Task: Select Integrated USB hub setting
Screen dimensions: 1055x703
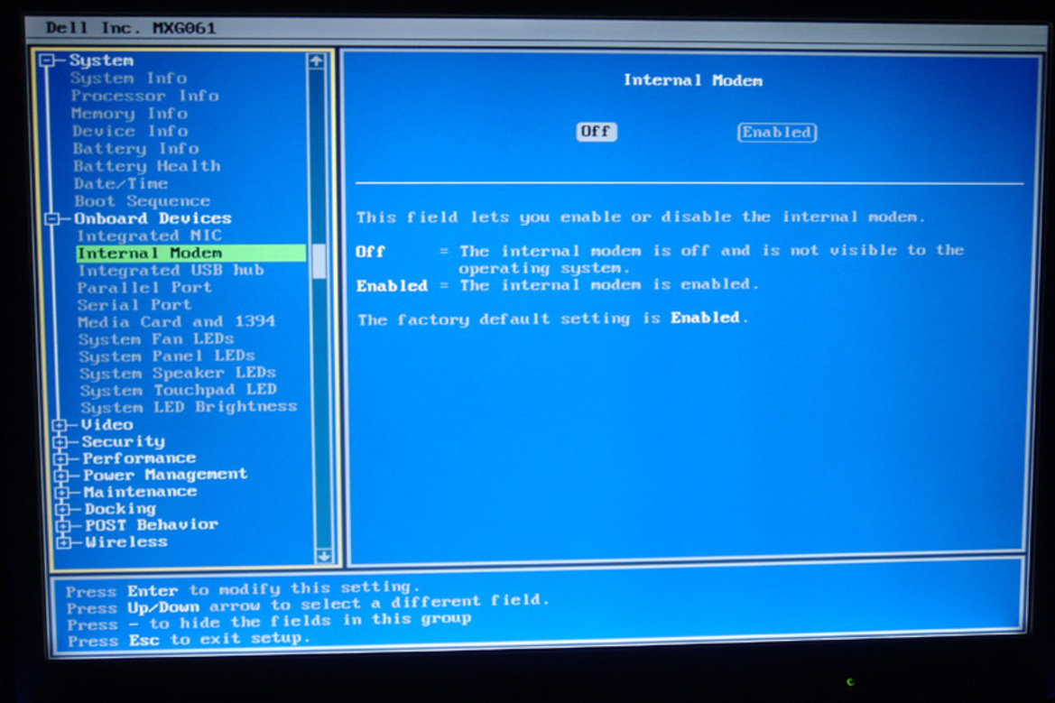Action: click(171, 271)
